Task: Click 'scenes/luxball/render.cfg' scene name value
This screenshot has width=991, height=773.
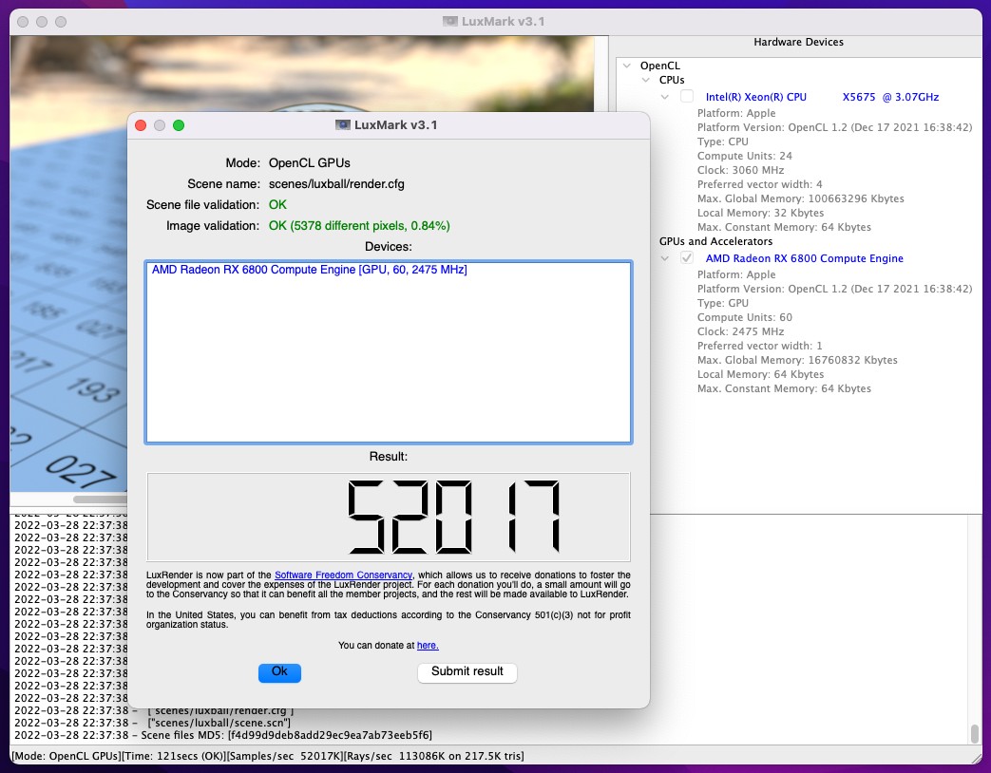Action: pos(336,184)
